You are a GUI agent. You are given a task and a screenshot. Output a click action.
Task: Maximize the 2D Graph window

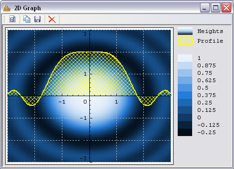[215, 7]
